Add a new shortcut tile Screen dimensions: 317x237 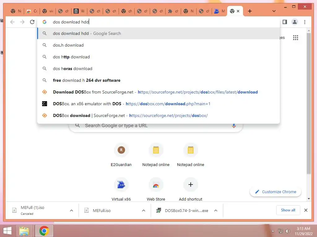pos(190,189)
